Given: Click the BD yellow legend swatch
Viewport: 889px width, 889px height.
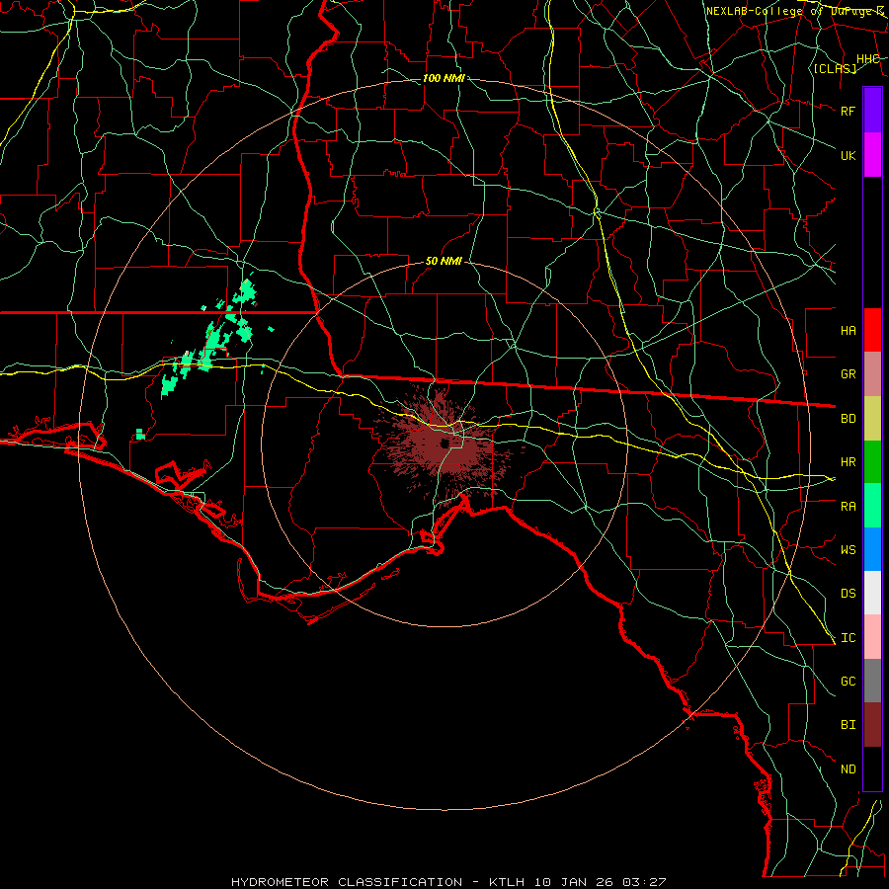Looking at the screenshot, I should coord(872,419).
